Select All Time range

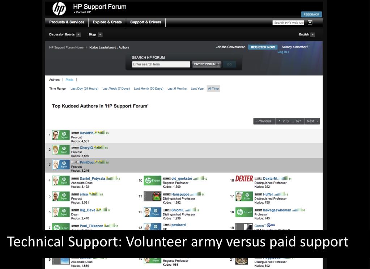click(x=213, y=89)
